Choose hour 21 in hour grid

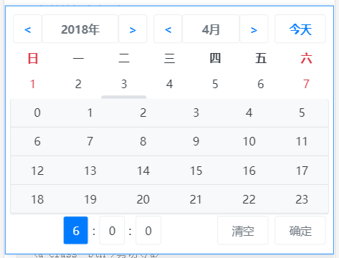click(x=196, y=199)
